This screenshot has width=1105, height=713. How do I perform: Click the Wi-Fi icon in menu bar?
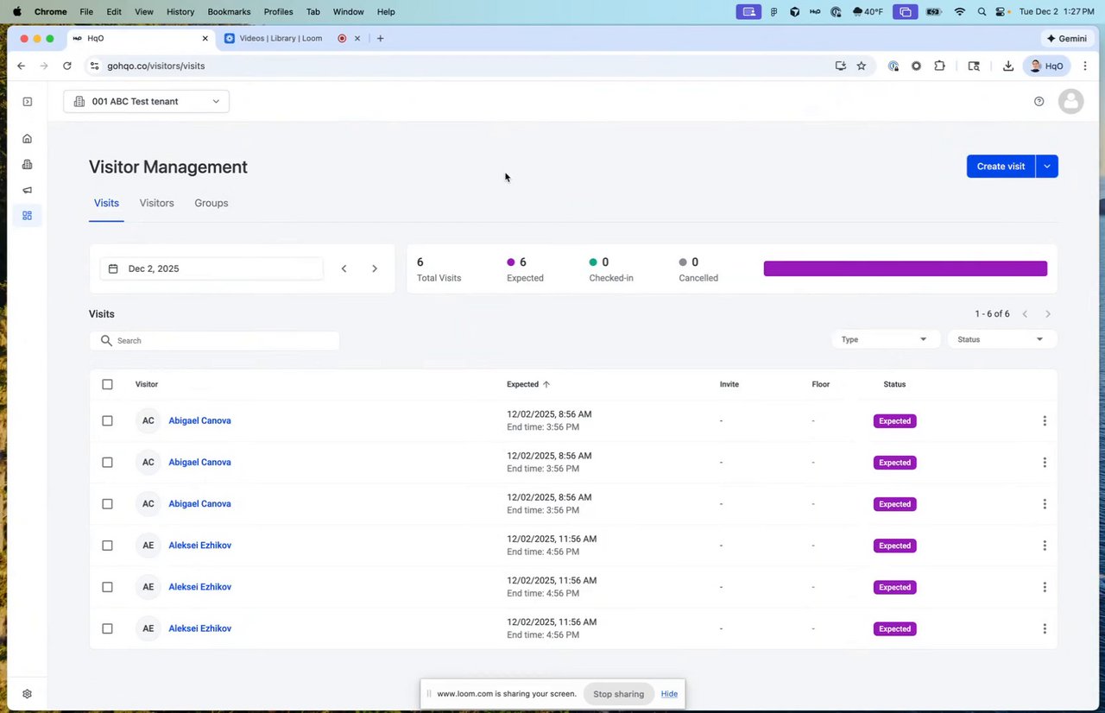tap(960, 12)
